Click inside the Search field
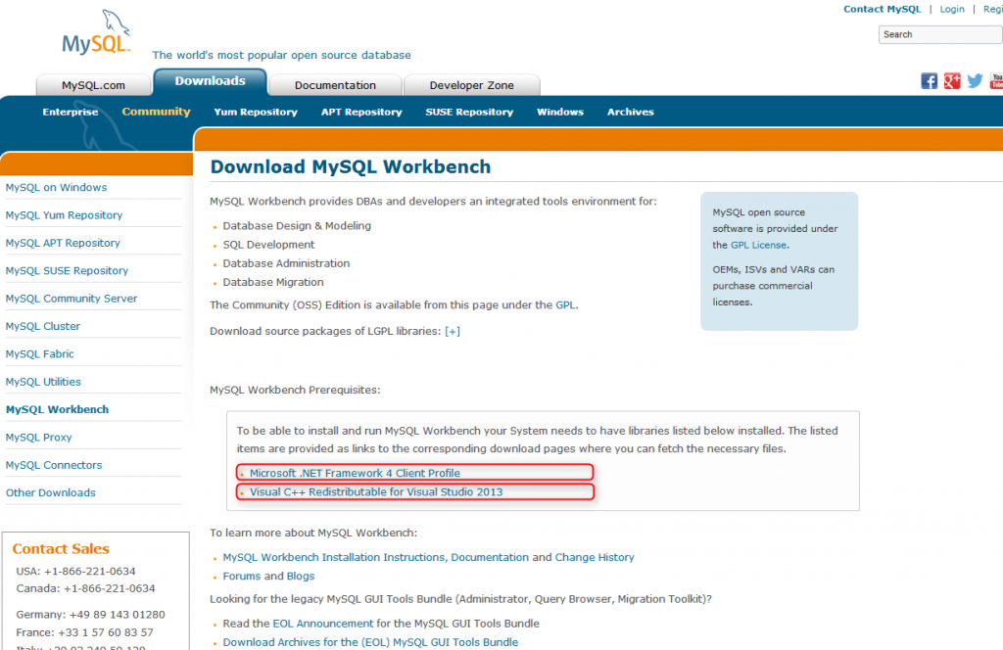 pyautogui.click(x=937, y=33)
